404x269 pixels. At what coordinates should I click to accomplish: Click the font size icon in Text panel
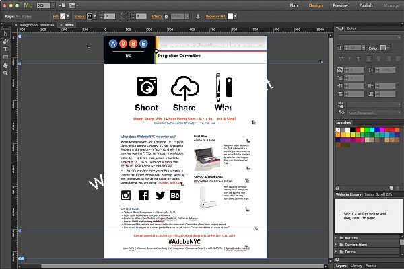pos(340,48)
